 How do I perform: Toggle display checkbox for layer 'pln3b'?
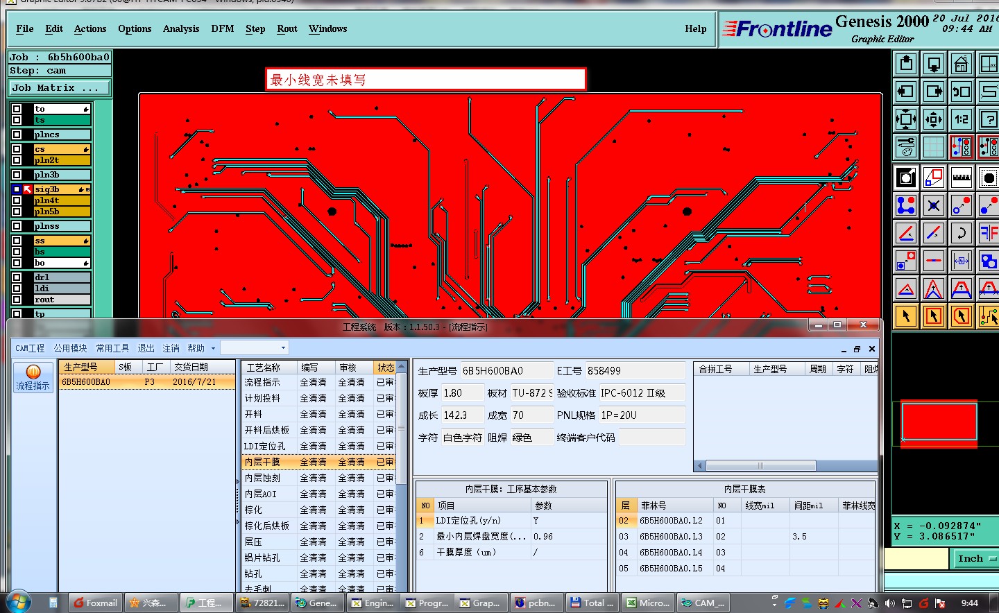click(x=17, y=175)
